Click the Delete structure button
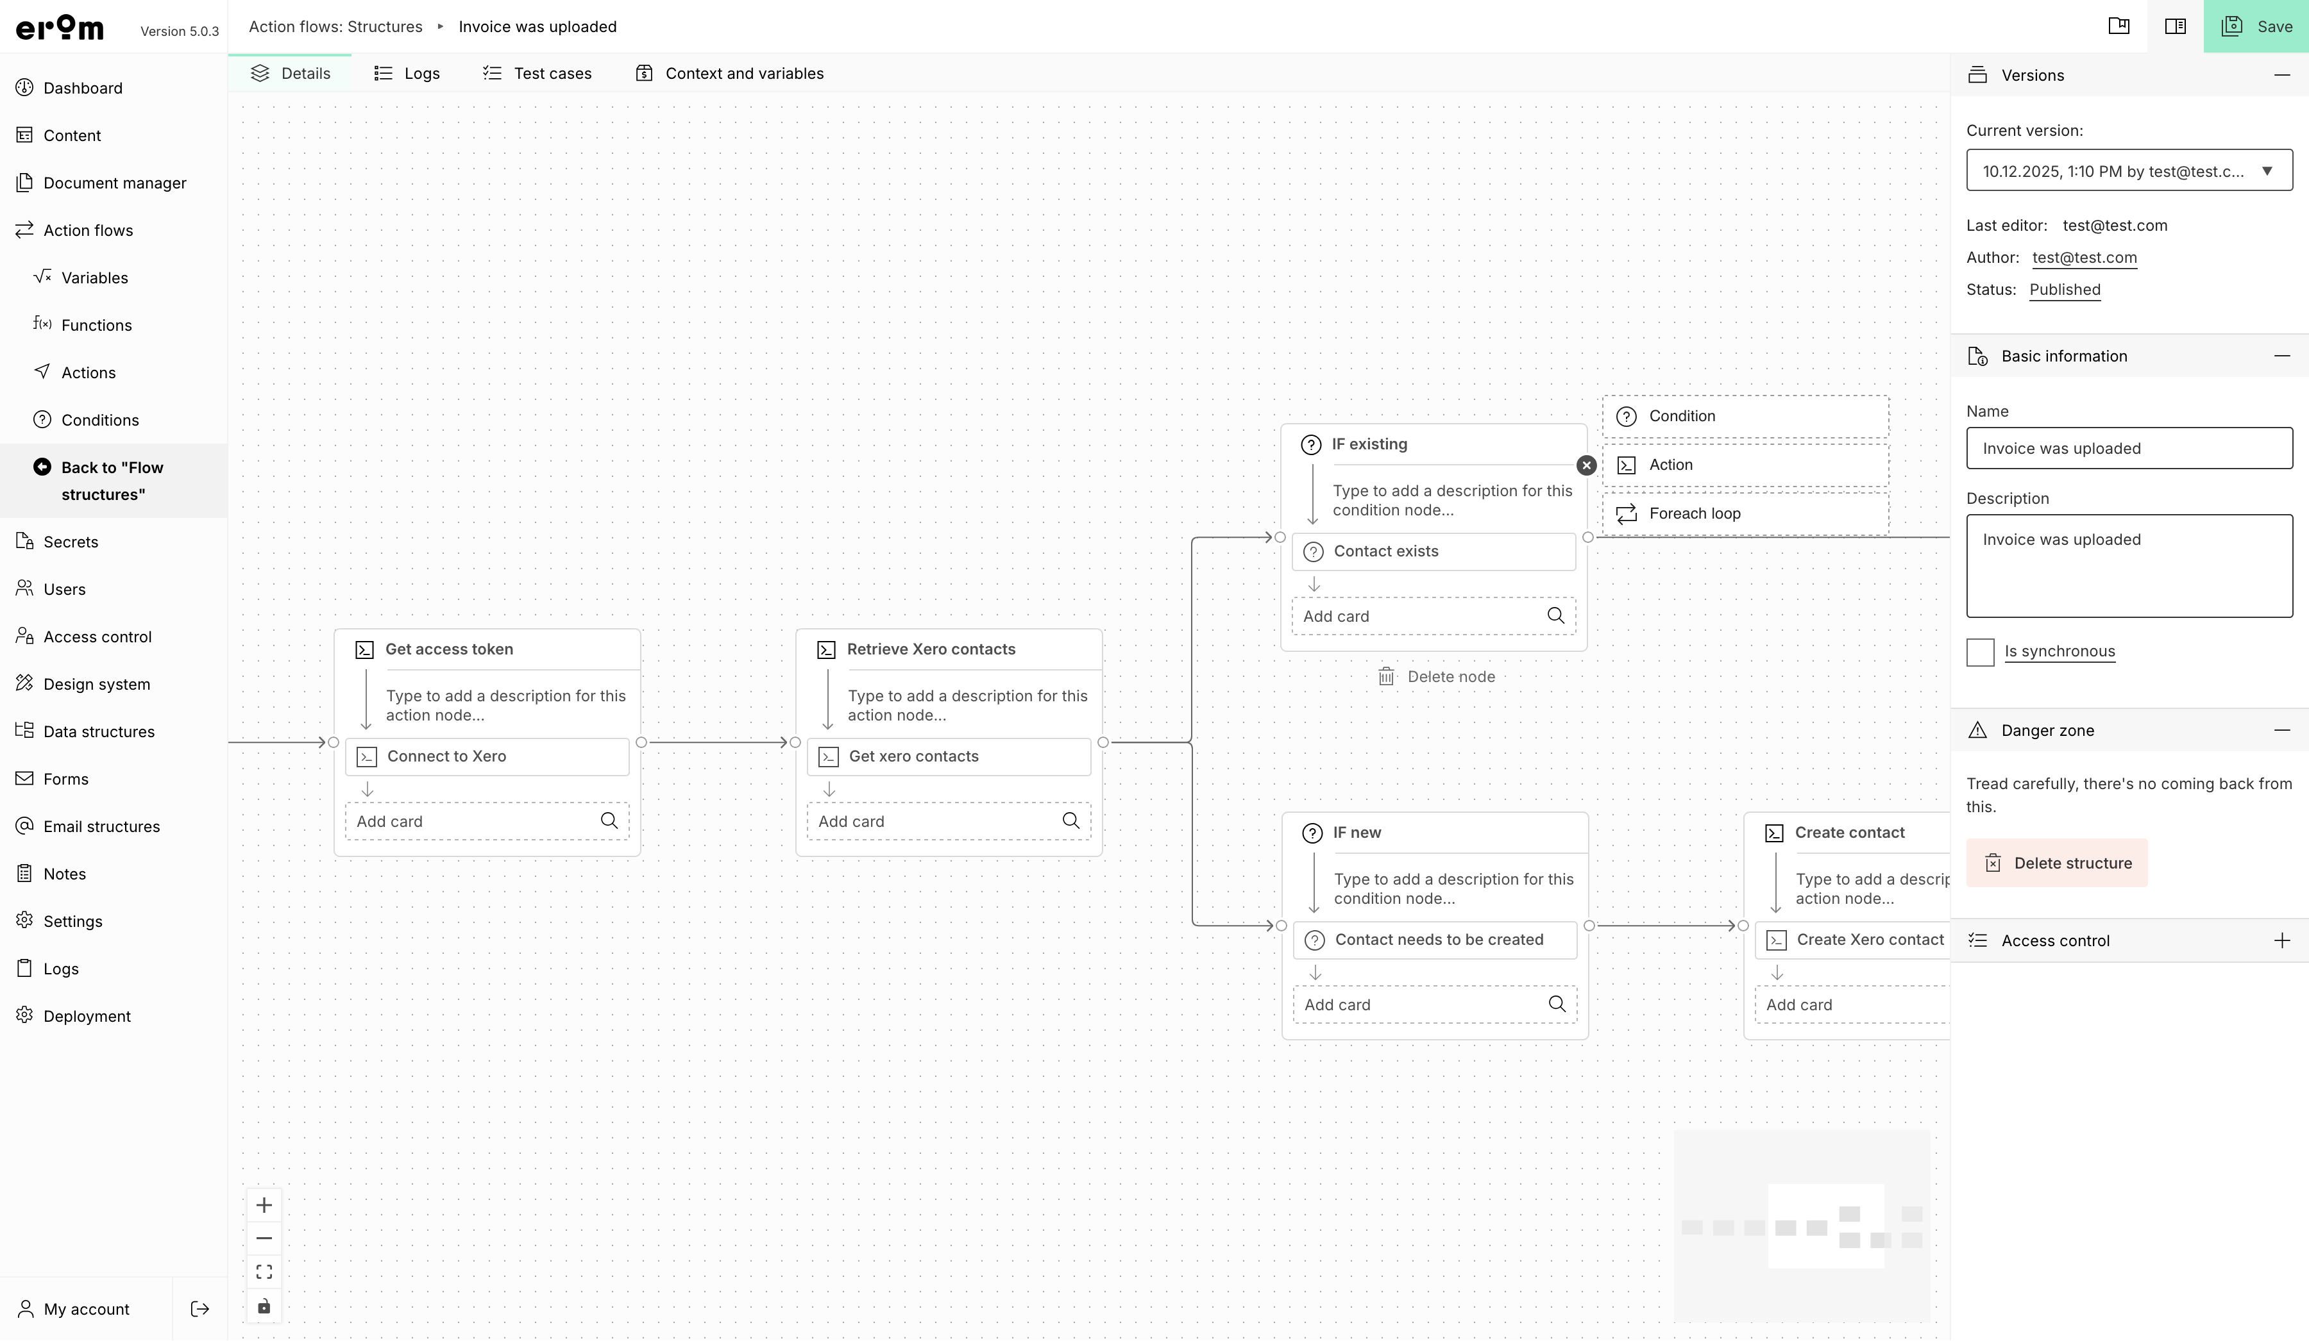The image size is (2309, 1341). tap(2057, 863)
